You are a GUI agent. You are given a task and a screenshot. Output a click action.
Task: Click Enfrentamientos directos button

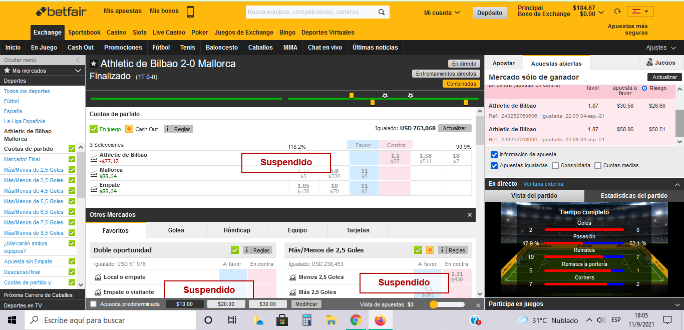click(446, 74)
